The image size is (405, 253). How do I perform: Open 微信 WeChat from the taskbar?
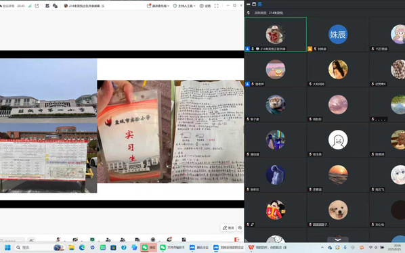[x=149, y=248]
